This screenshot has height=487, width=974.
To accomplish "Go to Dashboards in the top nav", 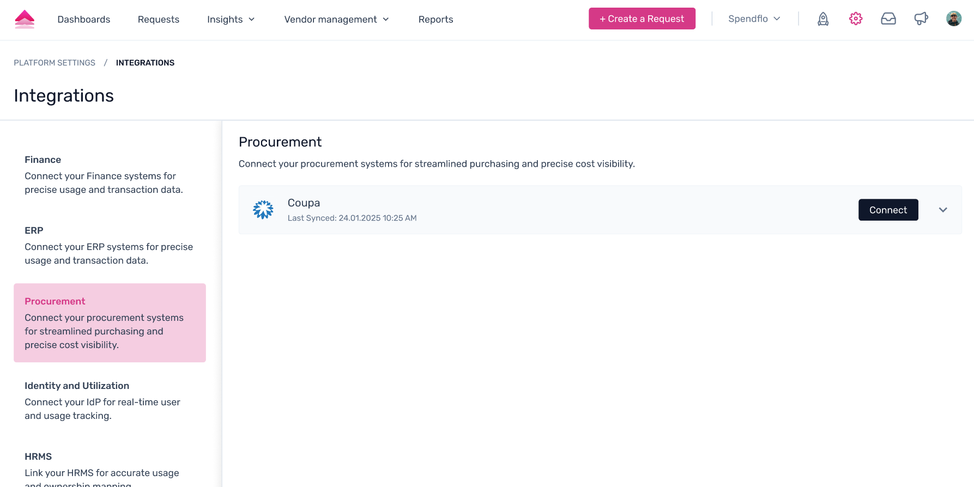I will pyautogui.click(x=84, y=20).
